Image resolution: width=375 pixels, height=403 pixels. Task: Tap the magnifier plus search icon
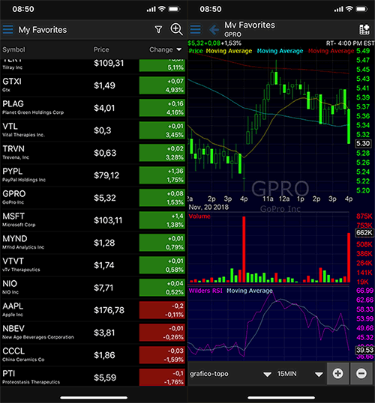coord(176,29)
